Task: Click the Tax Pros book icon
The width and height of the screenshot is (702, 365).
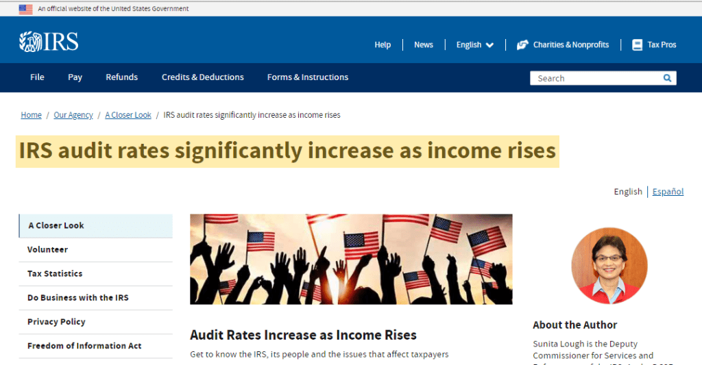Action: pyautogui.click(x=637, y=45)
